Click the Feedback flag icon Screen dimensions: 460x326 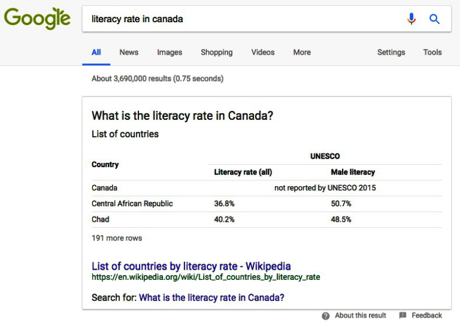tap(402, 316)
